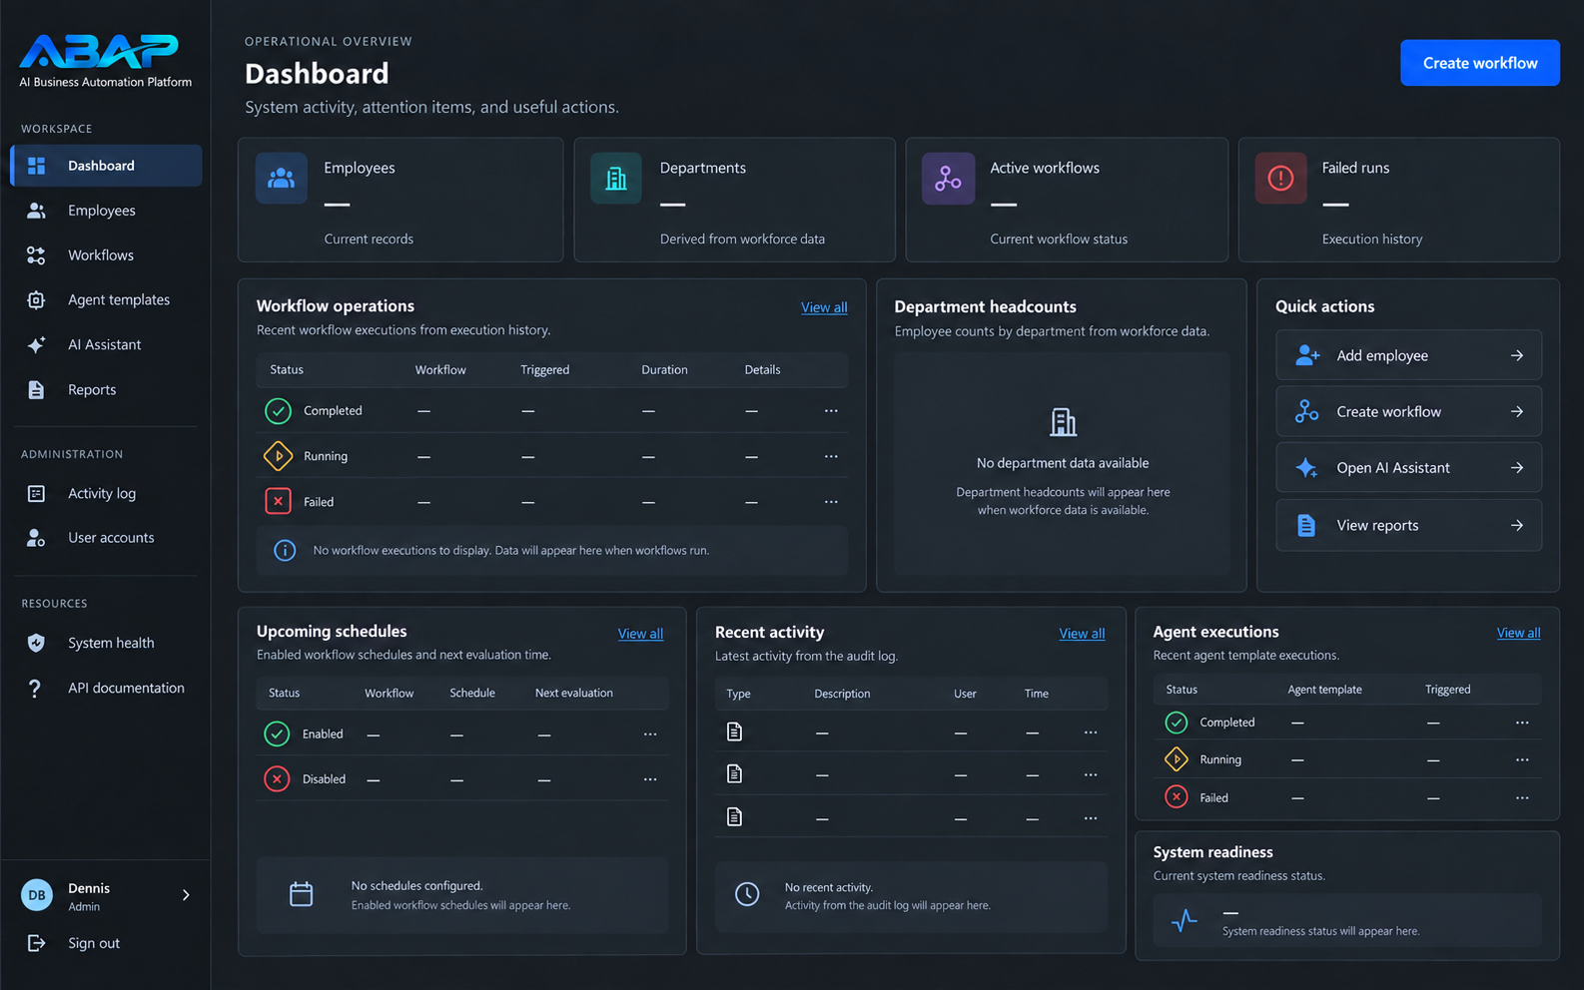The height and width of the screenshot is (990, 1584).
Task: Click the Failed runs alert icon
Action: pyautogui.click(x=1280, y=179)
